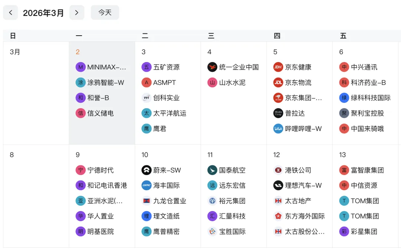Click the 蔚来-SW NIO logo

146,170
